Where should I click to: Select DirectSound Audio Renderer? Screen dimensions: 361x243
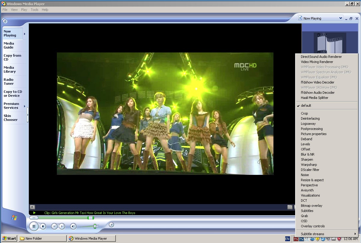[327, 57]
